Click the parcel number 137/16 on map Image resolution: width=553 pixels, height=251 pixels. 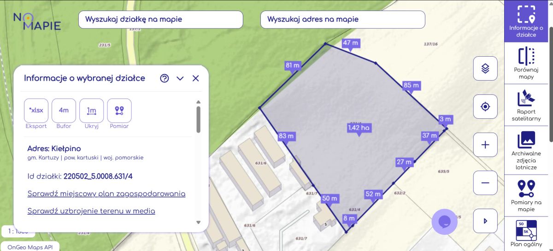point(430,44)
